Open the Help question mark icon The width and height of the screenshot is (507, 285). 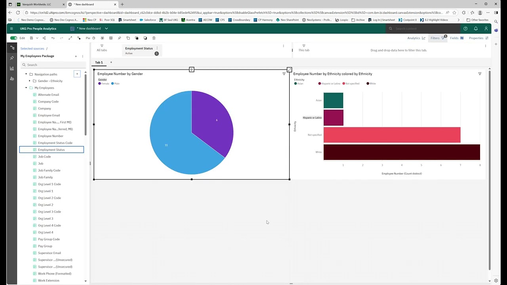tap(465, 28)
